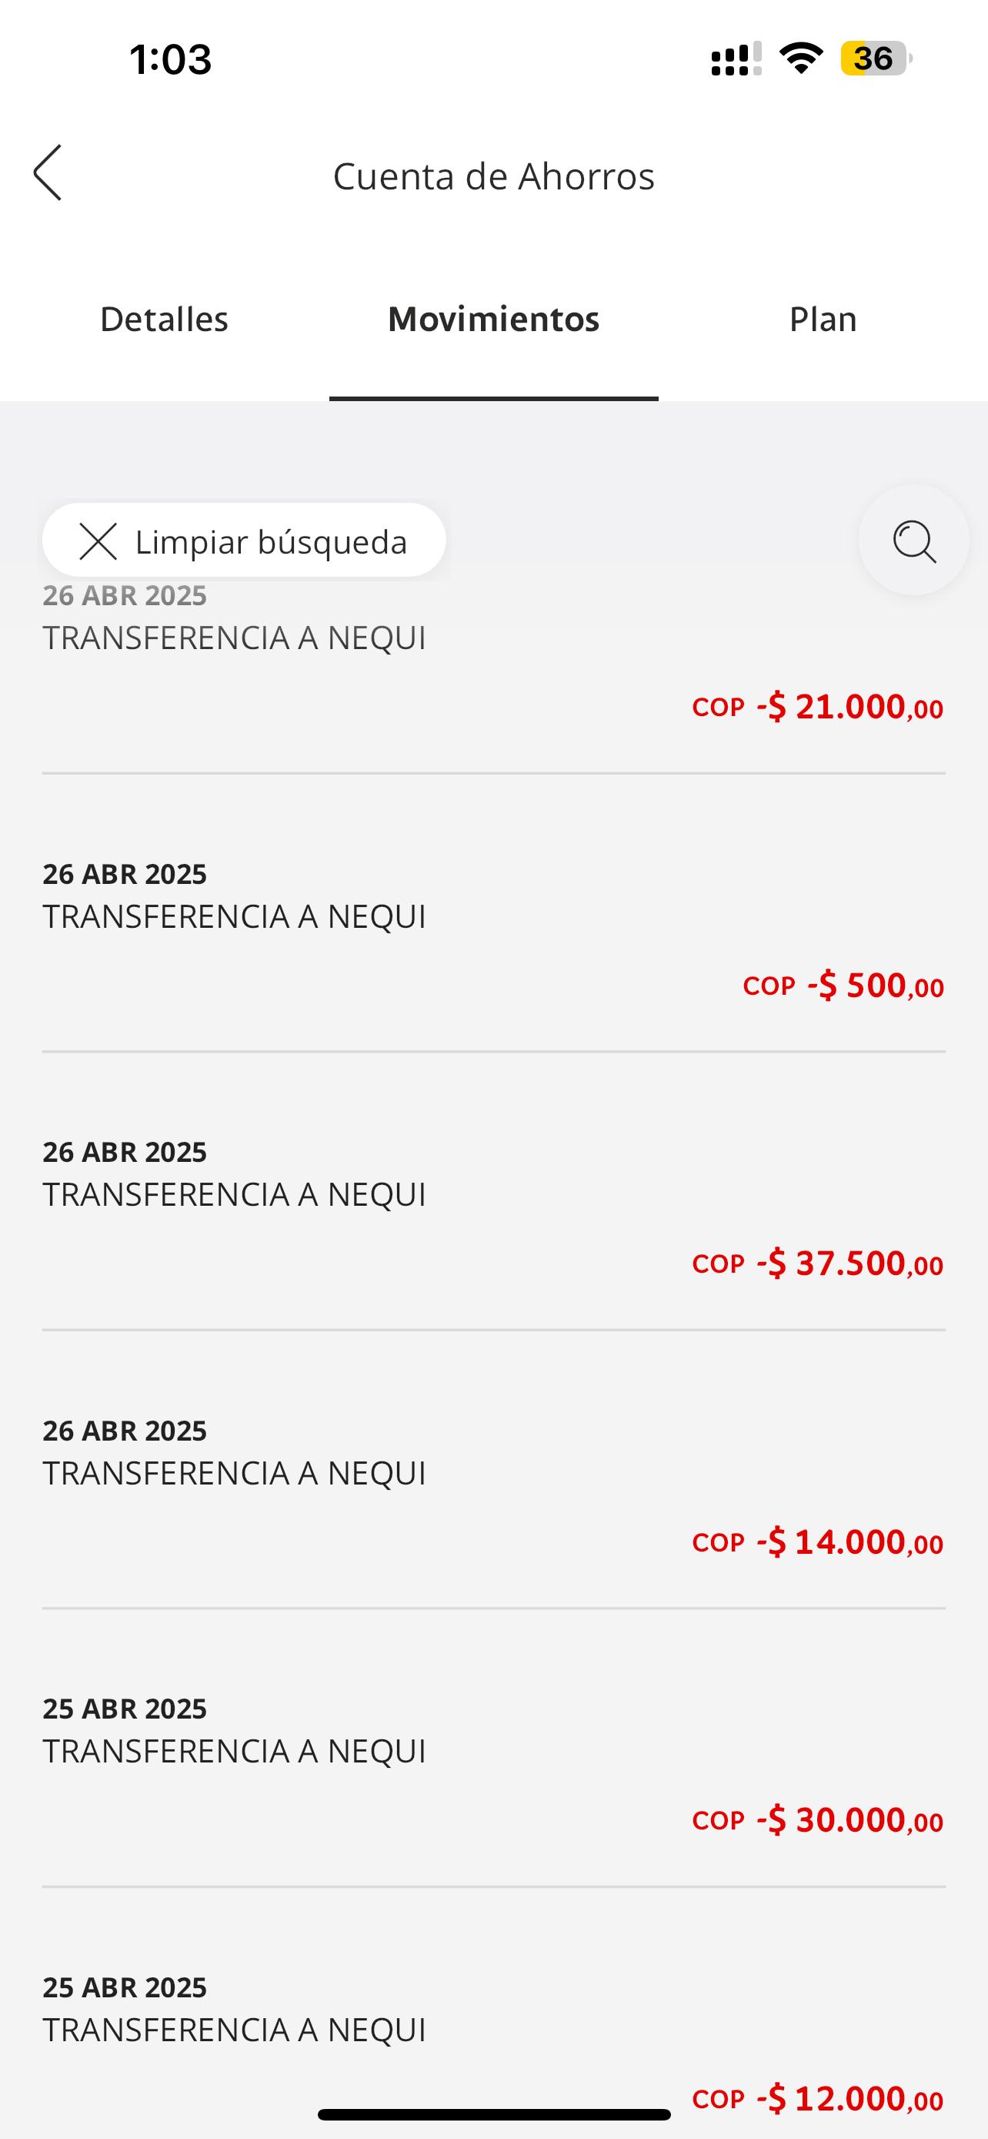Tap the back arrow icon
Screen dimensions: 988x2139
click(x=48, y=172)
